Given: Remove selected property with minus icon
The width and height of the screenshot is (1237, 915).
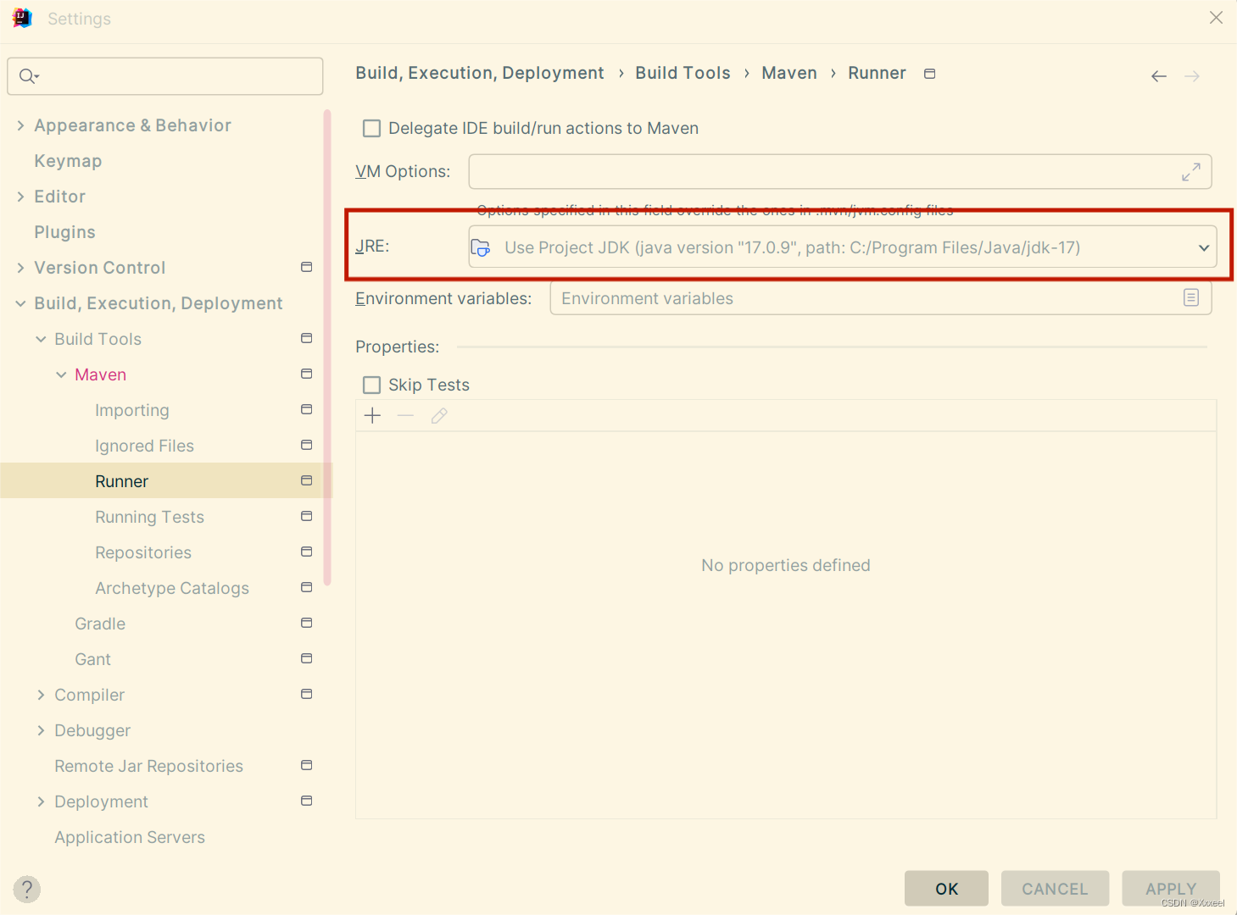Looking at the screenshot, I should click(x=405, y=415).
